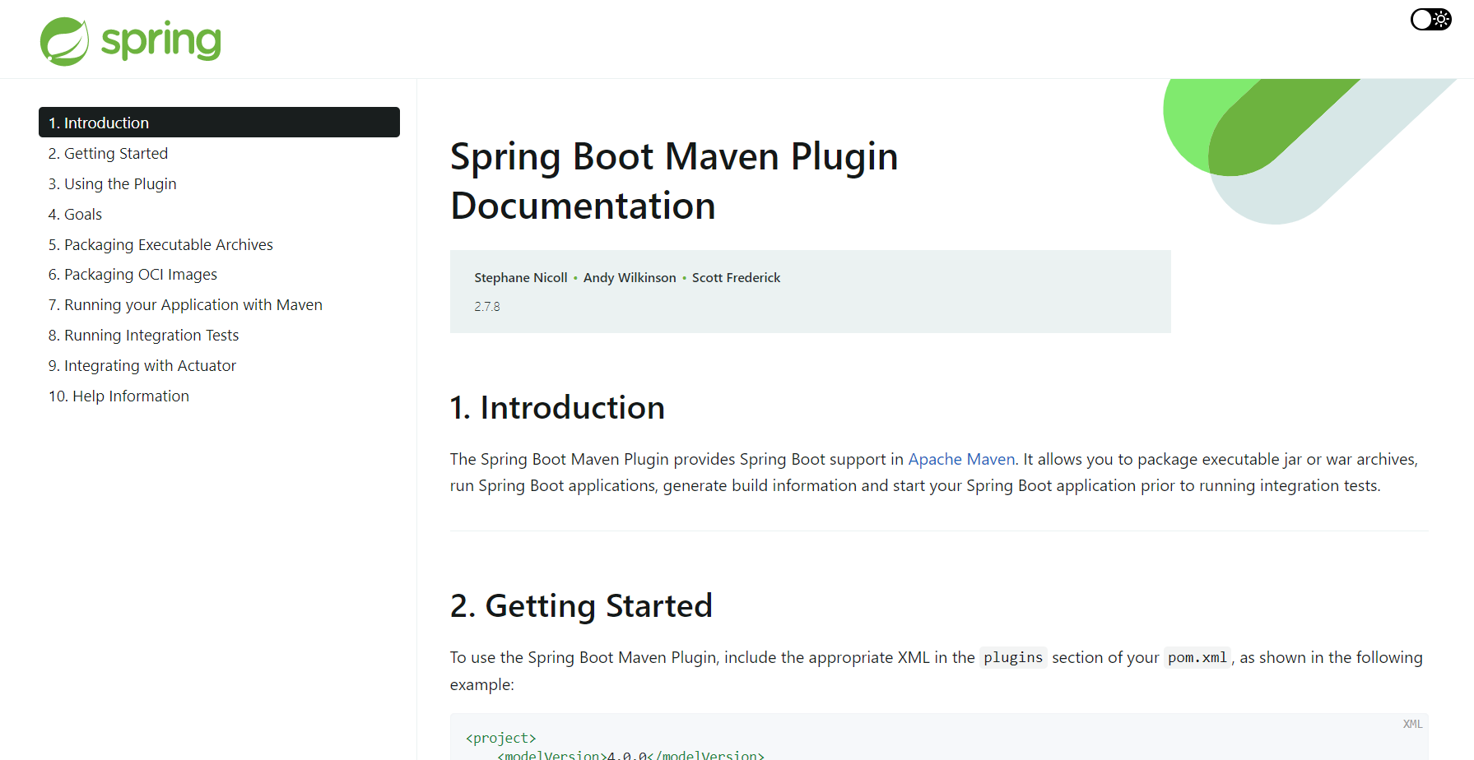Screen dimensions: 1474x760
Task: Click the Spring leaf logo
Action: (64, 41)
